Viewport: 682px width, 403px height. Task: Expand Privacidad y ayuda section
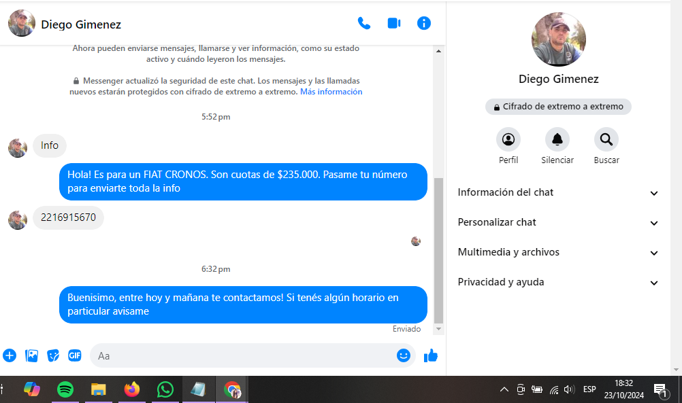click(558, 283)
